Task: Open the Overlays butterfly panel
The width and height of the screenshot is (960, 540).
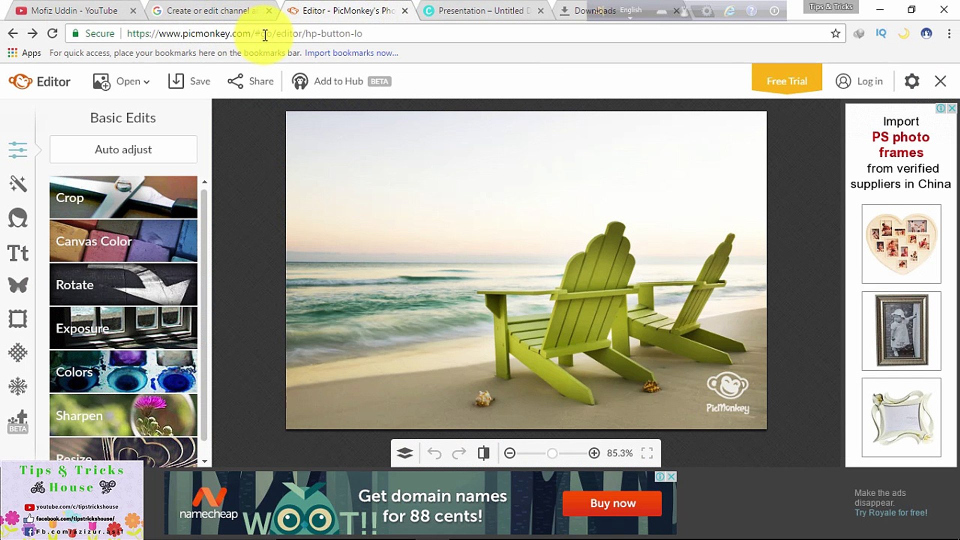Action: [18, 285]
